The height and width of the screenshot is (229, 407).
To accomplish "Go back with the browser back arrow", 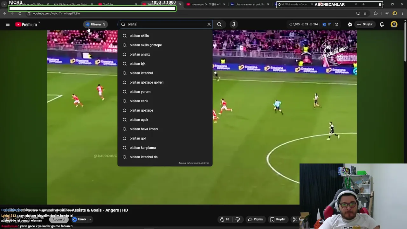I will point(4,13).
